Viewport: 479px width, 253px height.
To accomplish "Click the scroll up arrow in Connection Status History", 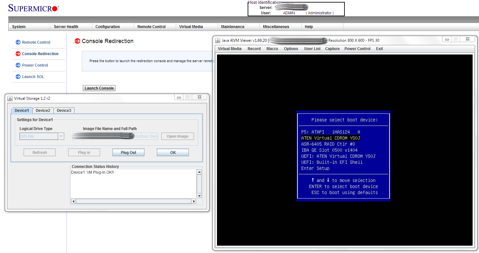I will click(199, 172).
